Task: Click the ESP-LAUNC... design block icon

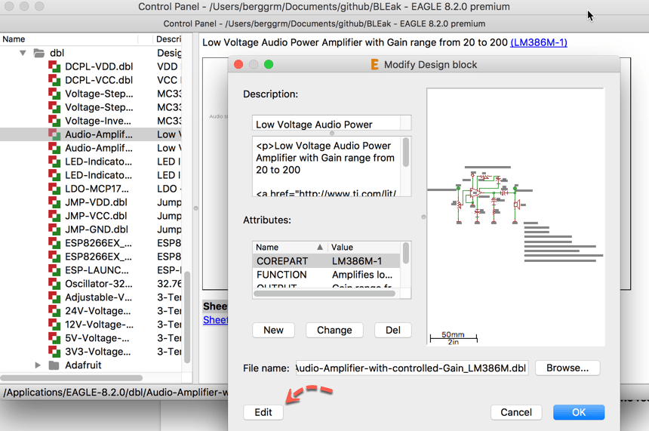Action: [54, 270]
